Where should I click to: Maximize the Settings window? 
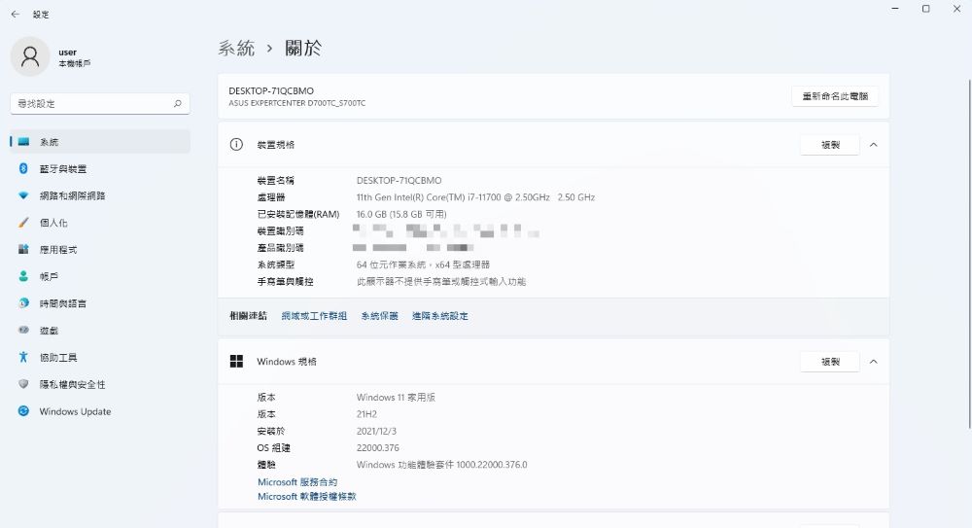point(925,9)
